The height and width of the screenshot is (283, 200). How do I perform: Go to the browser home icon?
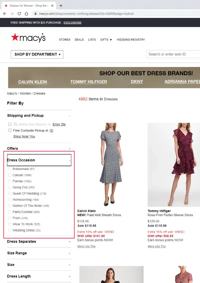pyautogui.click(x=26, y=13)
